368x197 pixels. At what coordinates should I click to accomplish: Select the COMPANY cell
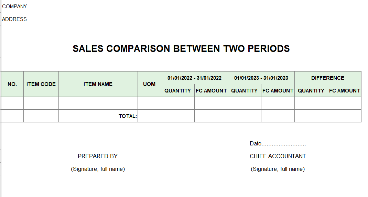14,7
